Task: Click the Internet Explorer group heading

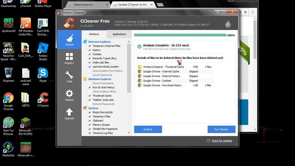Action: point(100,41)
